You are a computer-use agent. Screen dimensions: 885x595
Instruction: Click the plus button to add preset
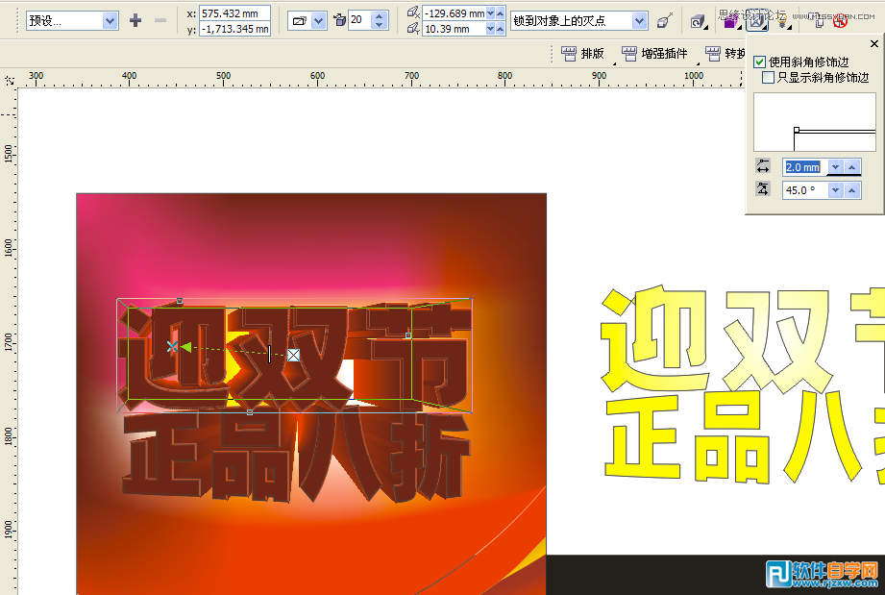(135, 19)
